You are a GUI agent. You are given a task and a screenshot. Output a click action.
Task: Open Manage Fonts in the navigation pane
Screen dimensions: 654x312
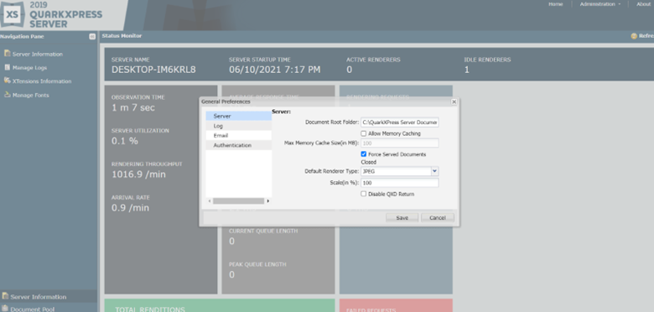click(30, 95)
